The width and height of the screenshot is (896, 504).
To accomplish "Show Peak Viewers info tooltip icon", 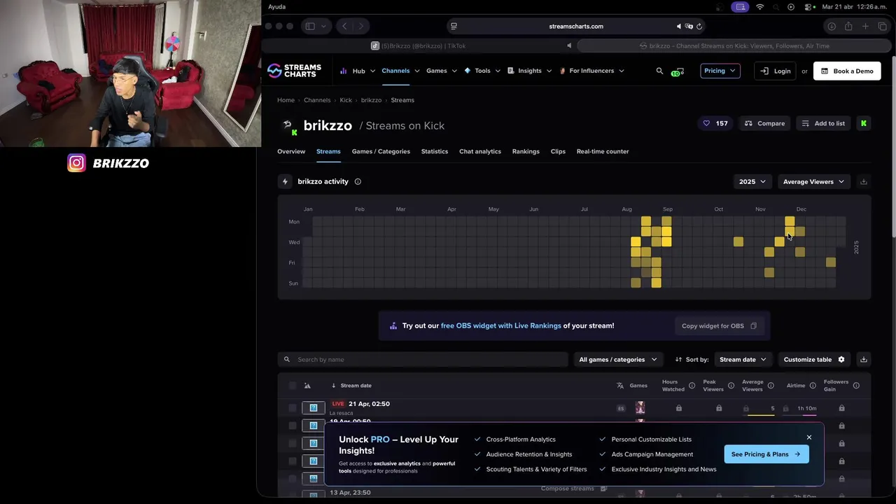I will point(731,386).
